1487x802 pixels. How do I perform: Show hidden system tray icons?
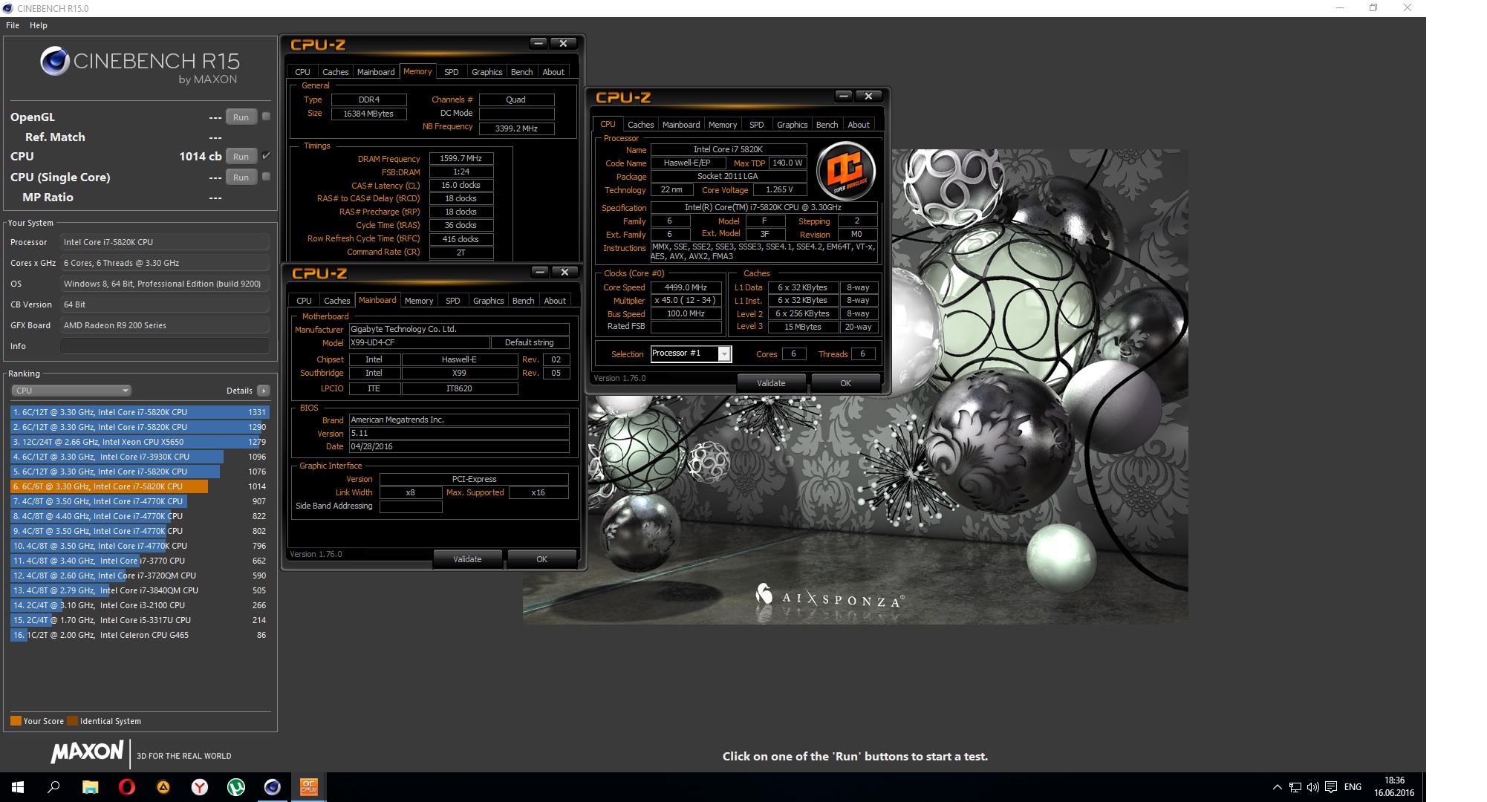coord(1277,787)
